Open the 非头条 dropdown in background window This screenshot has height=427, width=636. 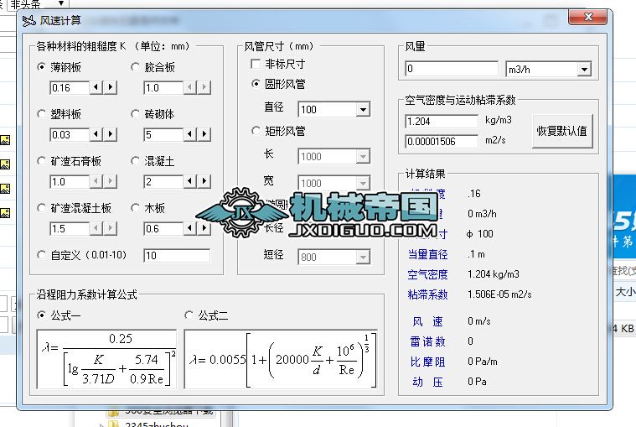click(x=61, y=3)
